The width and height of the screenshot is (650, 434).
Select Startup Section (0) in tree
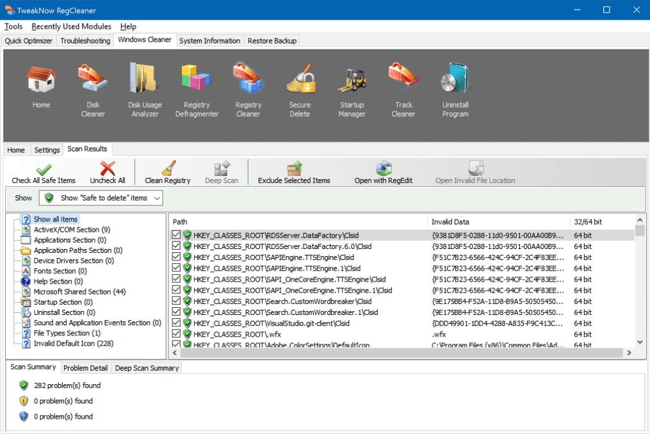[x=63, y=302]
